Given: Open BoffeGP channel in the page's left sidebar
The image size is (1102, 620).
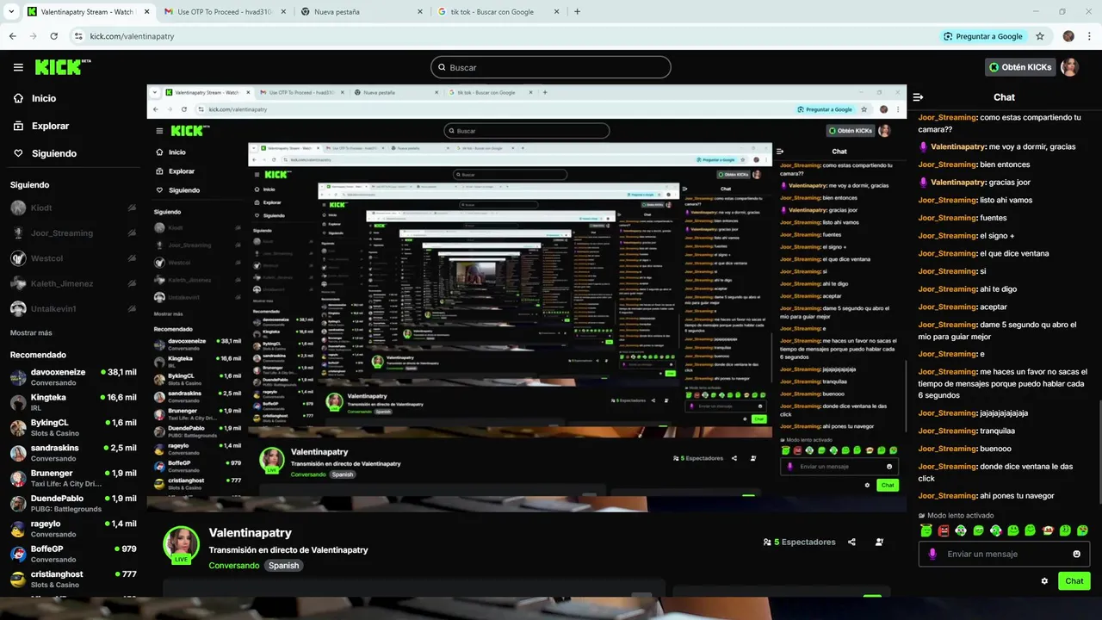Looking at the screenshot, I should (73, 554).
